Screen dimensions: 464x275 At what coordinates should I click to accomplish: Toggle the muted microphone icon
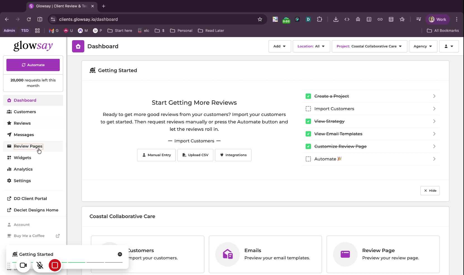click(40, 265)
